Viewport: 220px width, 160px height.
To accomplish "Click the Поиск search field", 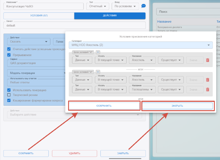I will (187, 12).
